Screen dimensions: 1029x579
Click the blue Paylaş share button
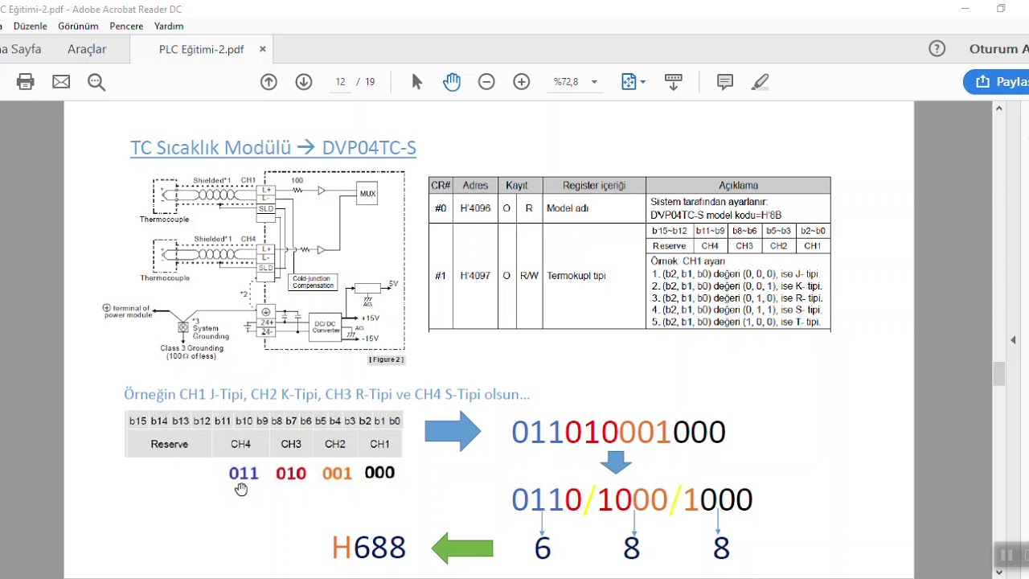(x=997, y=81)
